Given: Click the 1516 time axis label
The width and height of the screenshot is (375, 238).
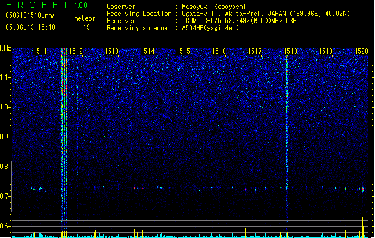Looking at the screenshot, I should click(x=219, y=51).
